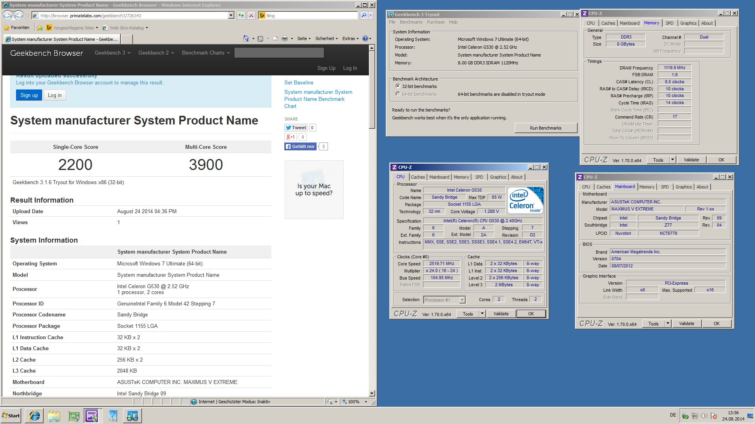This screenshot has height=424, width=755.
Task: Click the red Stop loading icon
Action: 251,15
